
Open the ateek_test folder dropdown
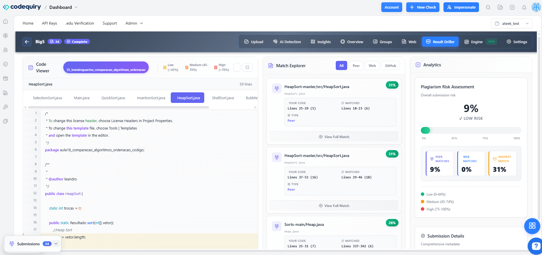512,23
